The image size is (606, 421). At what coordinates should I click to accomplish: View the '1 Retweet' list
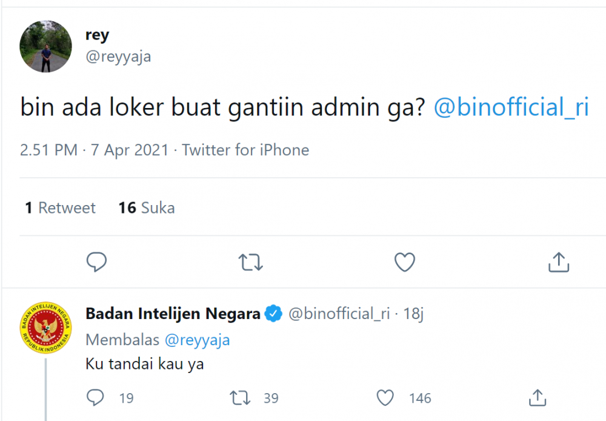pyautogui.click(x=60, y=208)
